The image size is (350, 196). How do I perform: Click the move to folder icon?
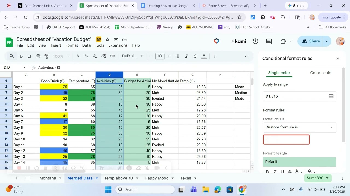pyautogui.click(x=116, y=39)
